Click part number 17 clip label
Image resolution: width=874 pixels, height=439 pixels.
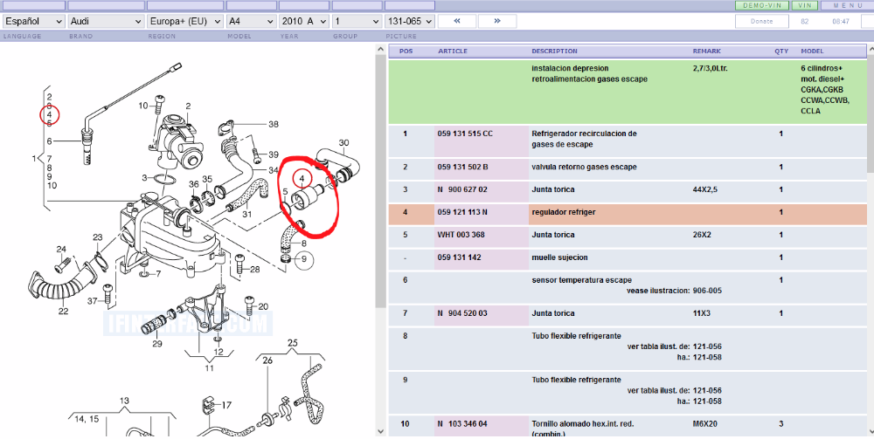(227, 406)
